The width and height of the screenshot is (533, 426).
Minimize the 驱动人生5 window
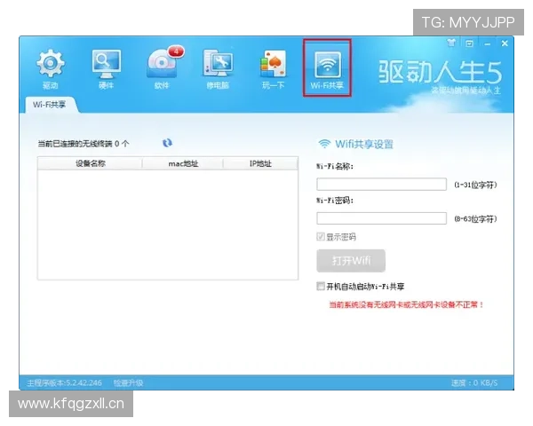pos(488,43)
